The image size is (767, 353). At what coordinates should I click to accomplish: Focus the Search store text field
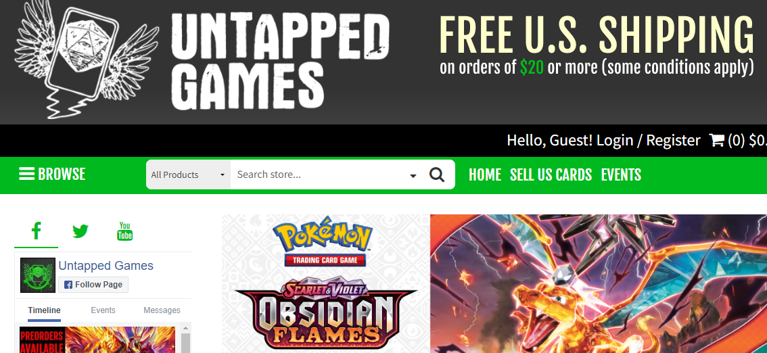[318, 174]
